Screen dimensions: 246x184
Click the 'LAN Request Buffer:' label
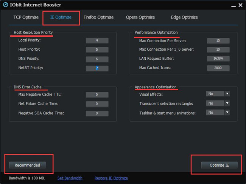click(x=156, y=59)
